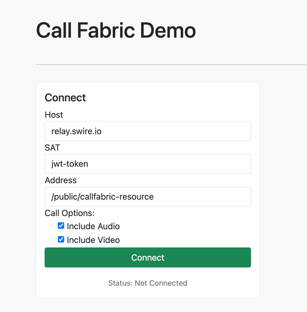Click the Host field label

[x=54, y=115]
